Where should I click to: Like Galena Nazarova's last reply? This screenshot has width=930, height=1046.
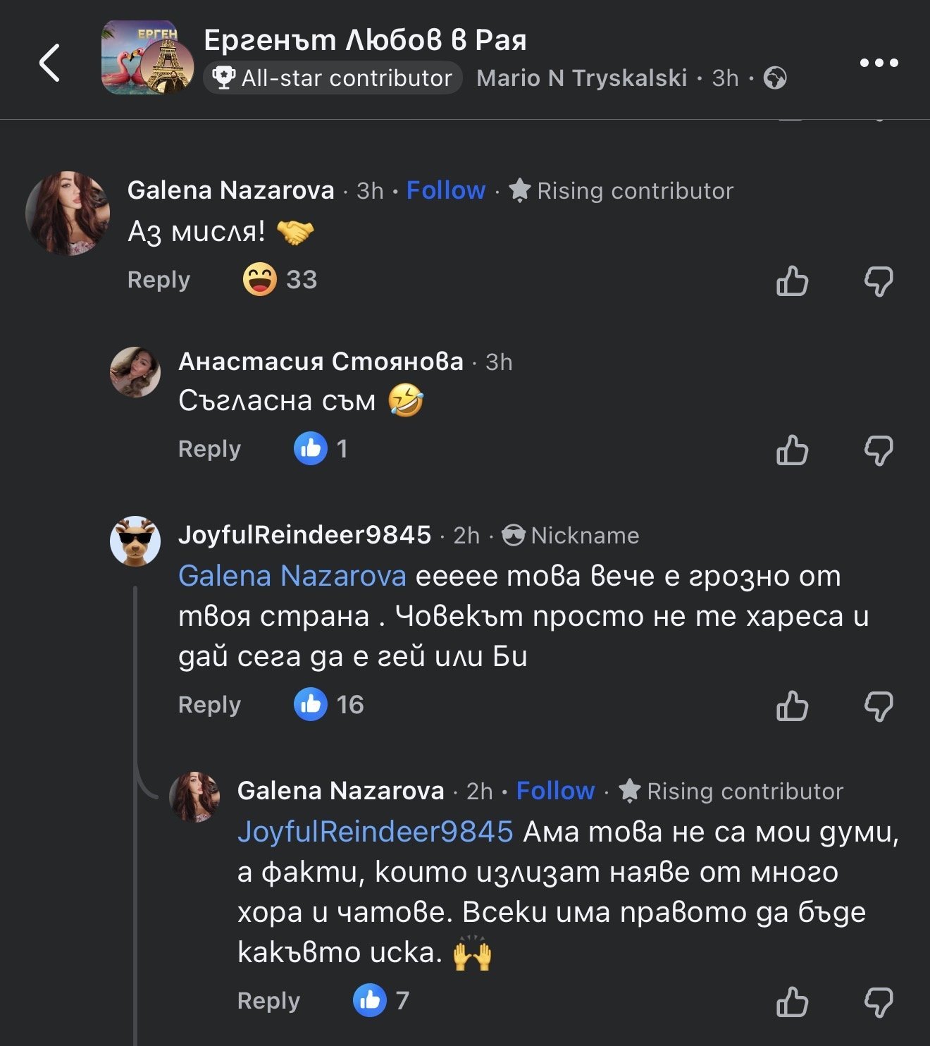[792, 1002]
